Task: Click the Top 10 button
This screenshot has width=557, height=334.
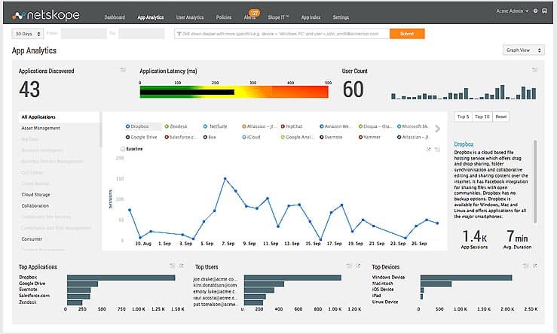Action: (482, 117)
